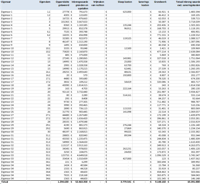
Task: Click total oppervlakte 1.294.630 cell
Action: click(x=60, y=182)
